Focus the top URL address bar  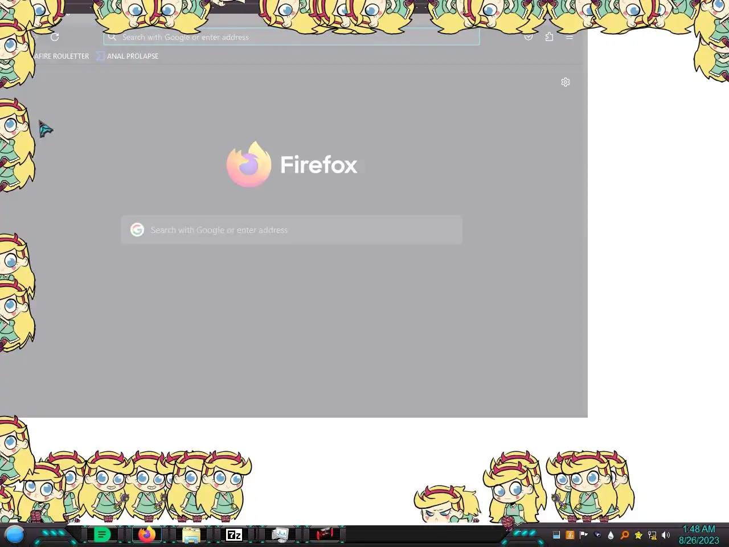(292, 37)
